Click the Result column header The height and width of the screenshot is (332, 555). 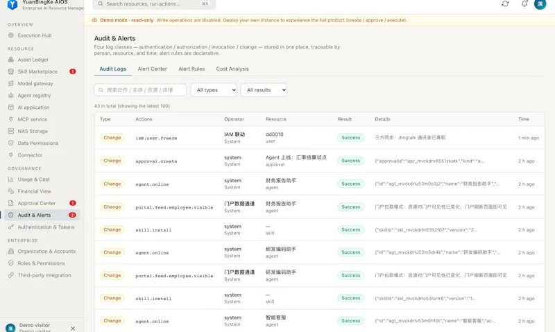344,119
